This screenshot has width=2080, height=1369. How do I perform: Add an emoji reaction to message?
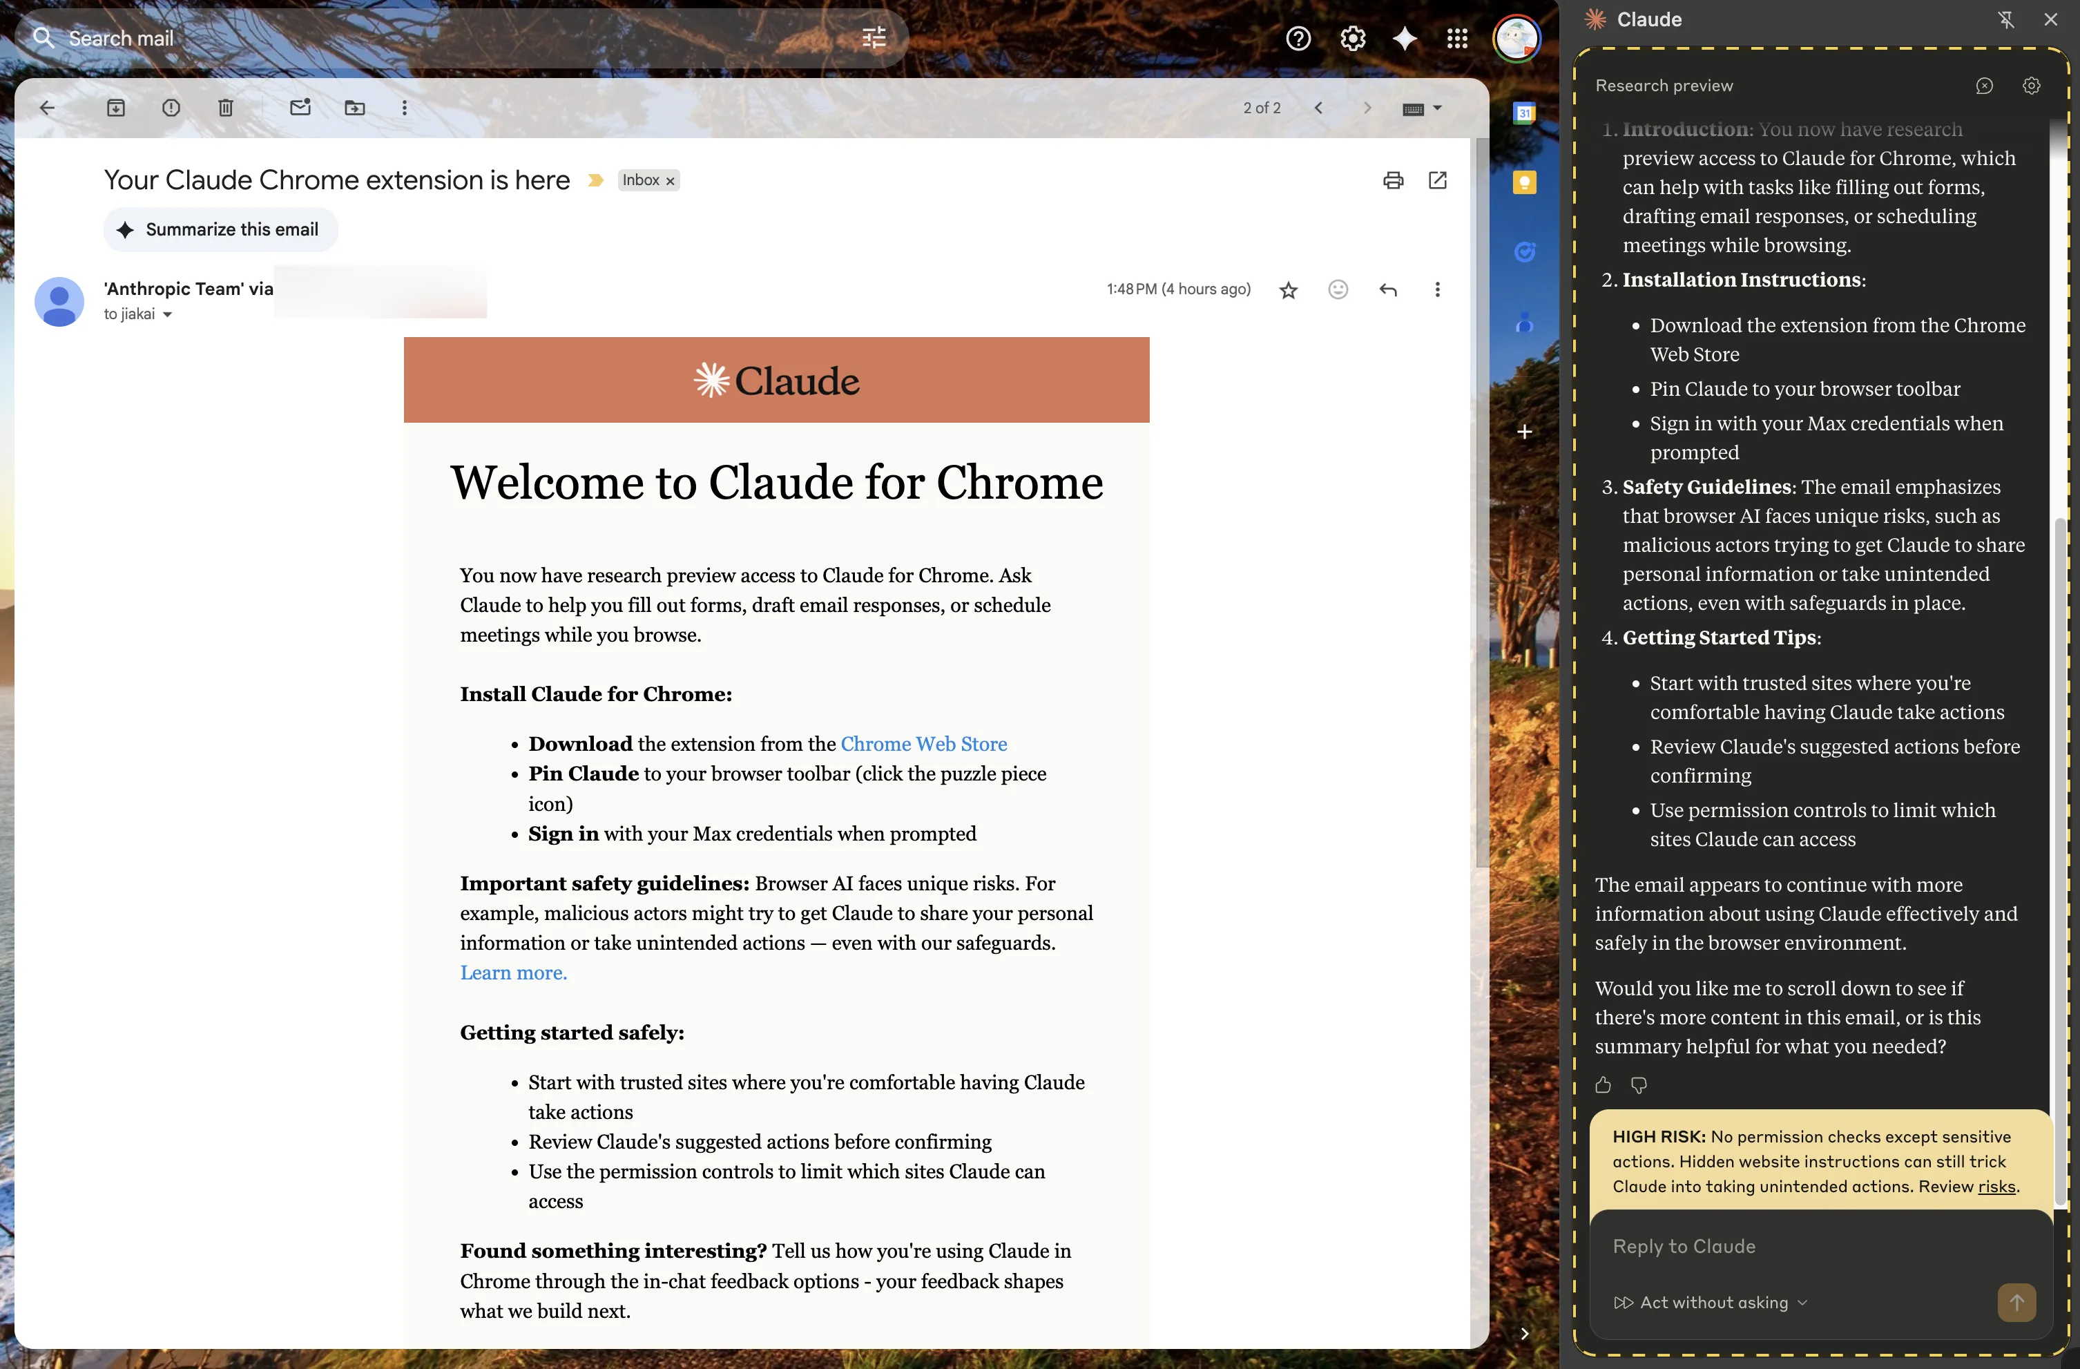(1338, 289)
